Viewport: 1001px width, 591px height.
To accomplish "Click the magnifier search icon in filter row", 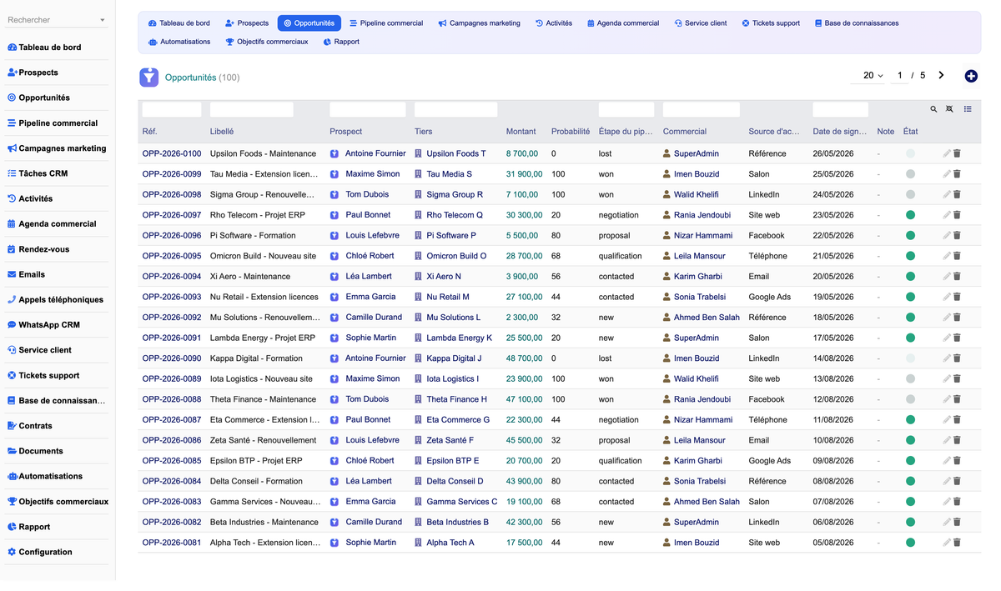I will pos(934,109).
